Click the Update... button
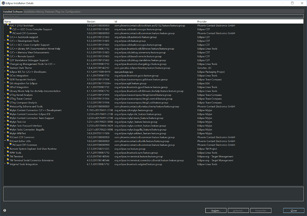 pos(216,211)
